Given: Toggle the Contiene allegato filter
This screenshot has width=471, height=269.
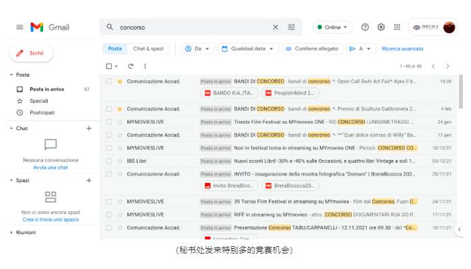Looking at the screenshot, I should 312,48.
